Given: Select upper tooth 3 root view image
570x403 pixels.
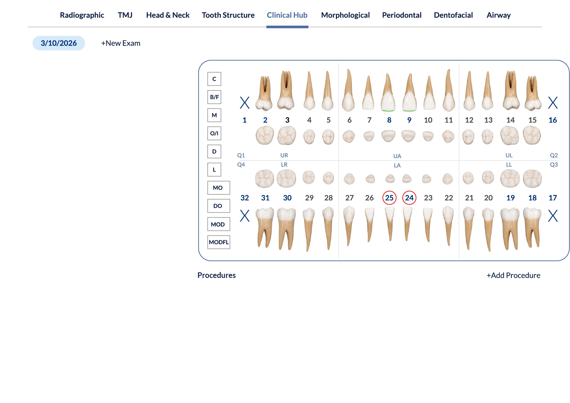Looking at the screenshot, I should [x=286, y=90].
